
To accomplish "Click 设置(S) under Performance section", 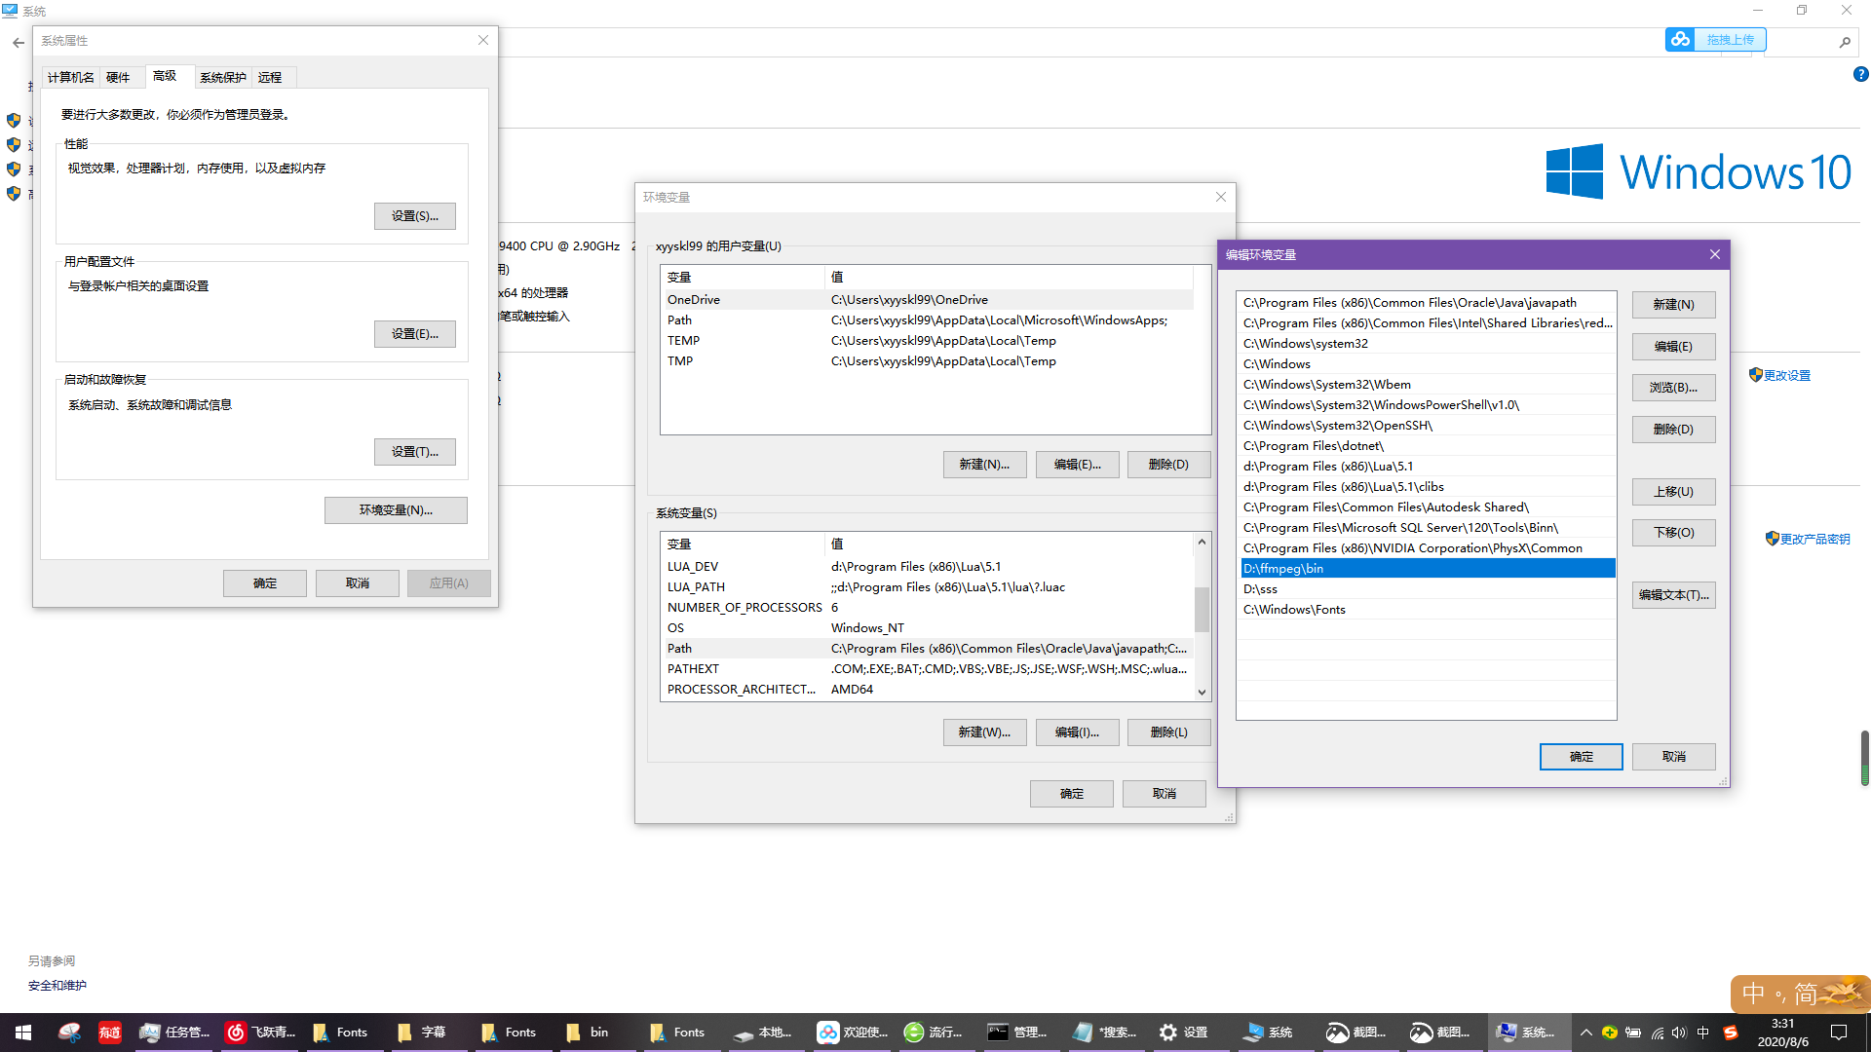I will (x=415, y=214).
